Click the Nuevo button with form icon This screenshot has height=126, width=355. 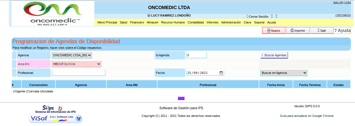point(274,31)
